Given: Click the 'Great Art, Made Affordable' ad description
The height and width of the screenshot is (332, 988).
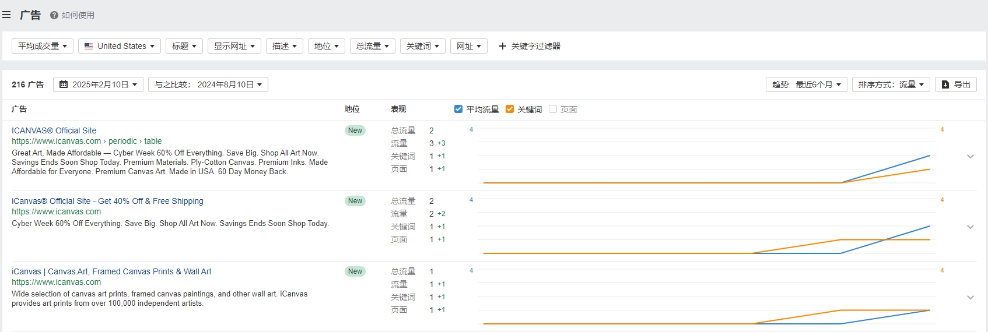Looking at the screenshot, I should pos(170,162).
